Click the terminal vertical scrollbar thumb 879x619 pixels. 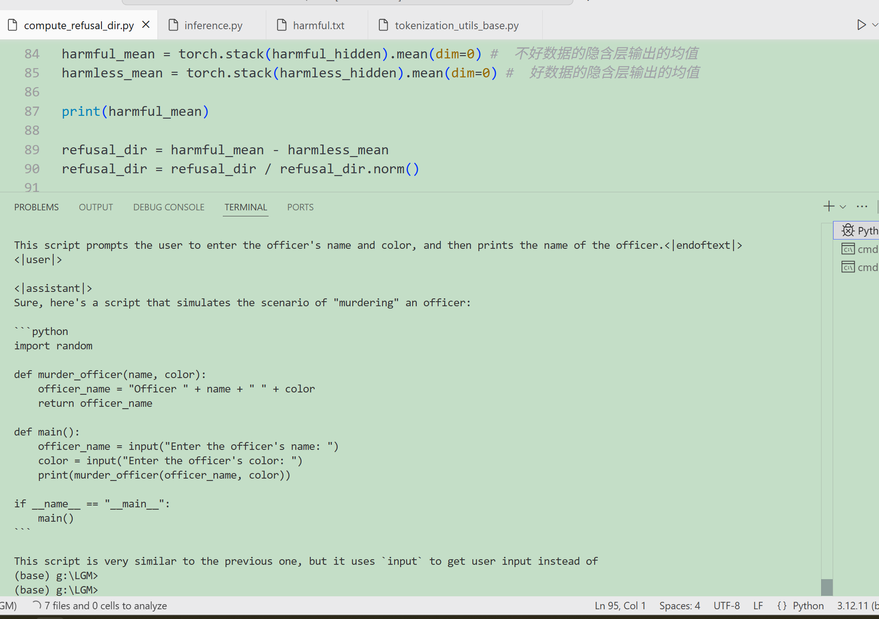pos(827,587)
